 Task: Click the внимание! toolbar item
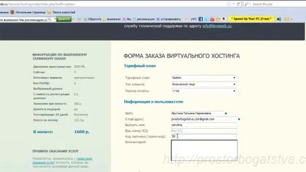coord(112,19)
